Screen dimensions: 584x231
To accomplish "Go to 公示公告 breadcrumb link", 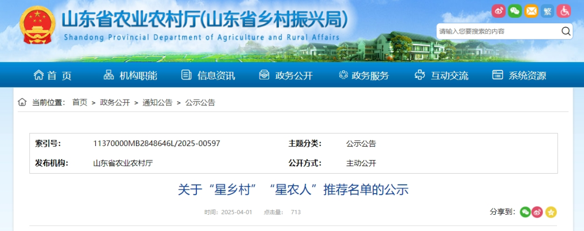I will coord(201,102).
